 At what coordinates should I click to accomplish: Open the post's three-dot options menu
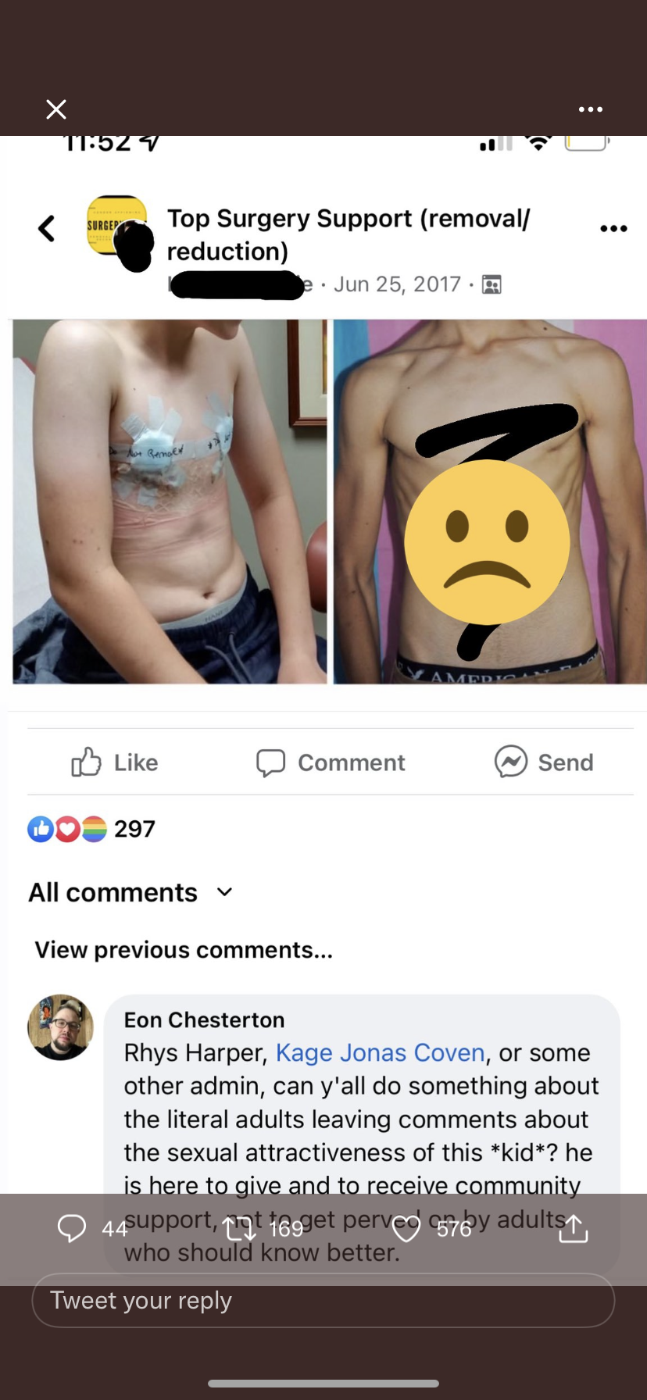coord(613,229)
